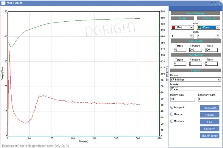Click the Axis Maximum section header

196,41
